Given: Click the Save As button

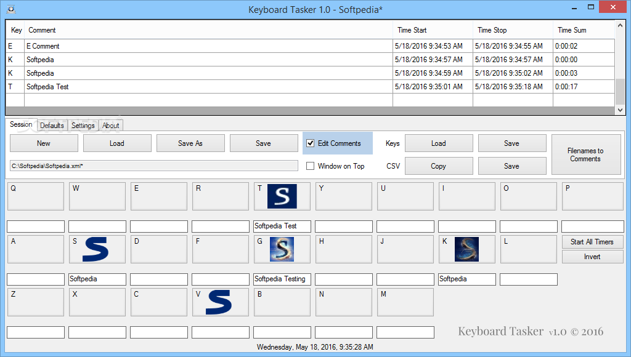Looking at the screenshot, I should pos(190,143).
